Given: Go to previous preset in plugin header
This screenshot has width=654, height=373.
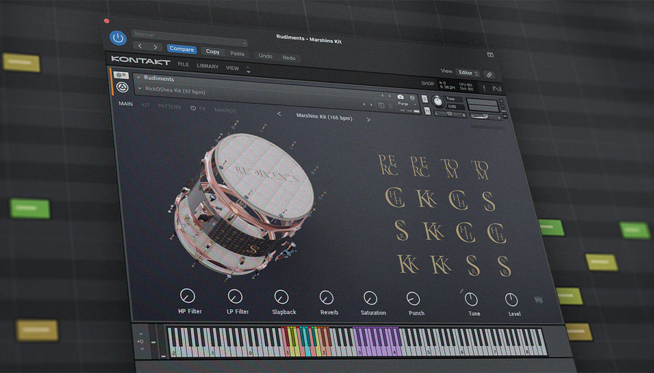Looking at the screenshot, I should point(140,46).
